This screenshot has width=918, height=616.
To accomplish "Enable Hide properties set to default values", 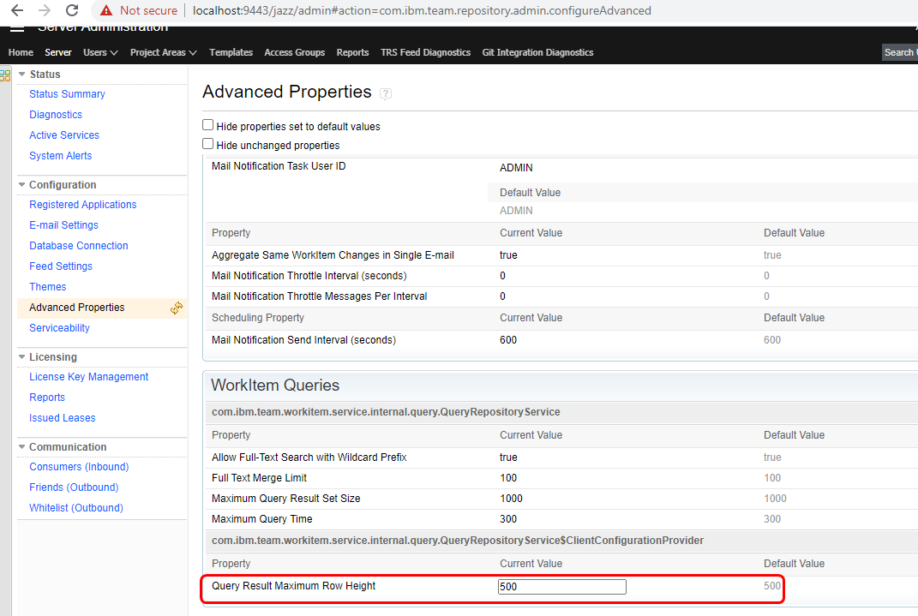I will click(208, 125).
